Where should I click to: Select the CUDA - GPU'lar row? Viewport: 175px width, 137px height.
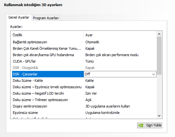pyautogui.click(x=84, y=61)
